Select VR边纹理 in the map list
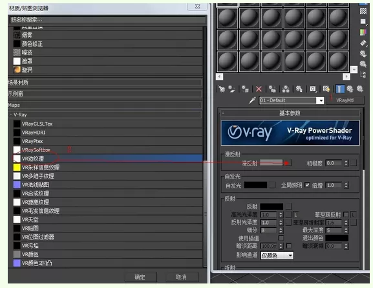Image resolution: width=373 pixels, height=288 pixels. (108, 159)
